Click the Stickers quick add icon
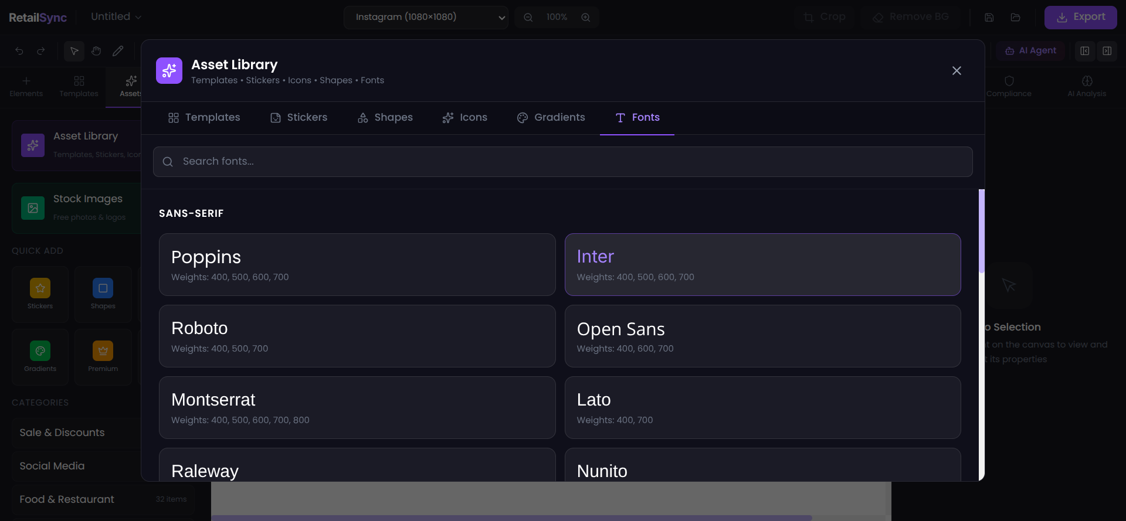This screenshot has height=521, width=1126. click(40, 288)
